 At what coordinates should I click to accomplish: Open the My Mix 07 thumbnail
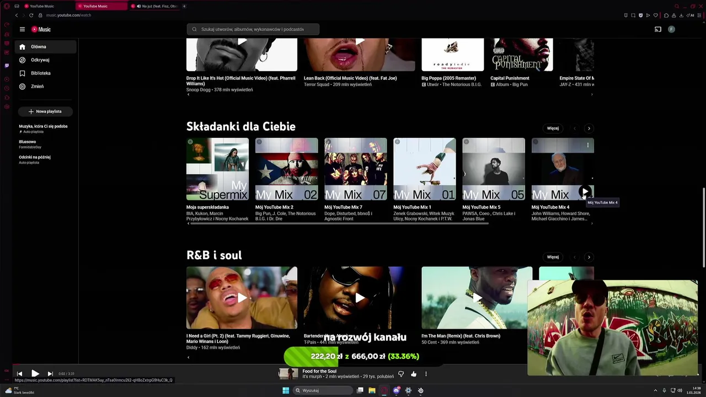(355, 169)
